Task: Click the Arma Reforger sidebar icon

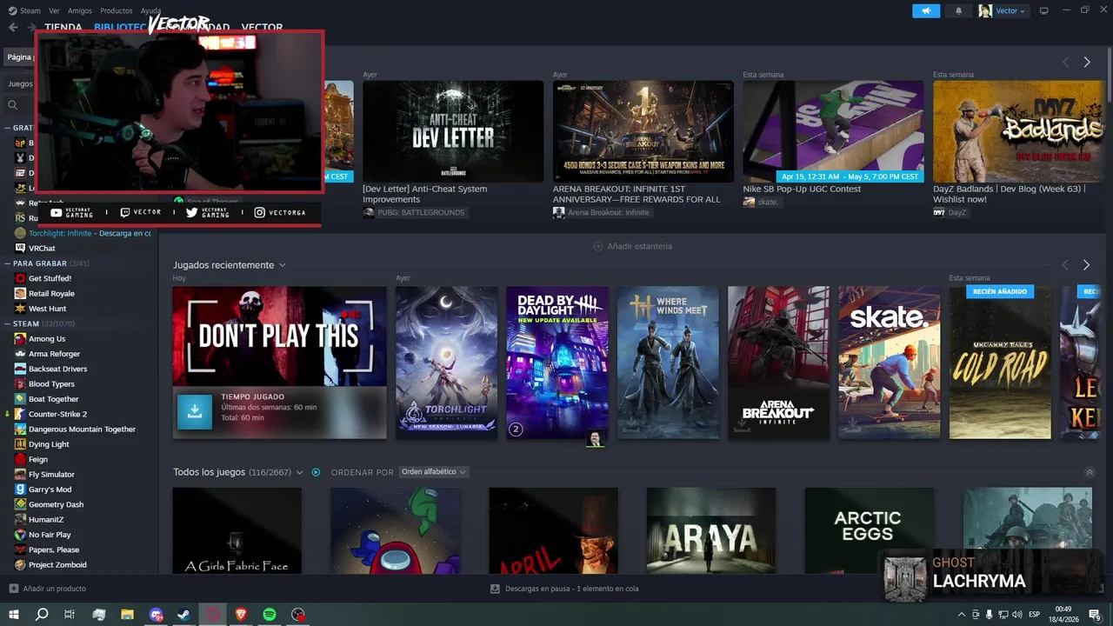Action: click(20, 354)
